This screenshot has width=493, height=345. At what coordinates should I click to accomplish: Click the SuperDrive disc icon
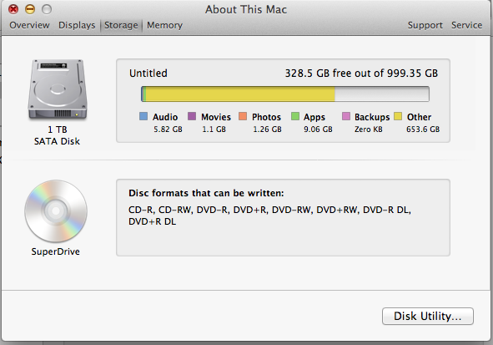(56, 211)
